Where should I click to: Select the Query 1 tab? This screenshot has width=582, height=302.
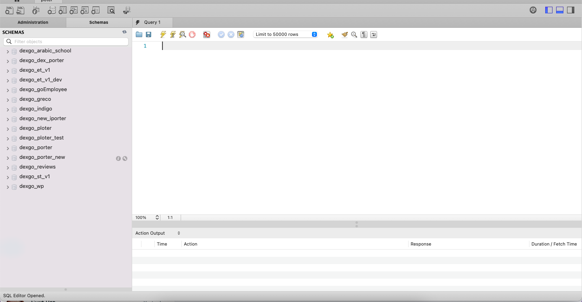pos(152,23)
